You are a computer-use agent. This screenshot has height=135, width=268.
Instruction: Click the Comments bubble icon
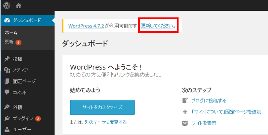(x=7, y=92)
